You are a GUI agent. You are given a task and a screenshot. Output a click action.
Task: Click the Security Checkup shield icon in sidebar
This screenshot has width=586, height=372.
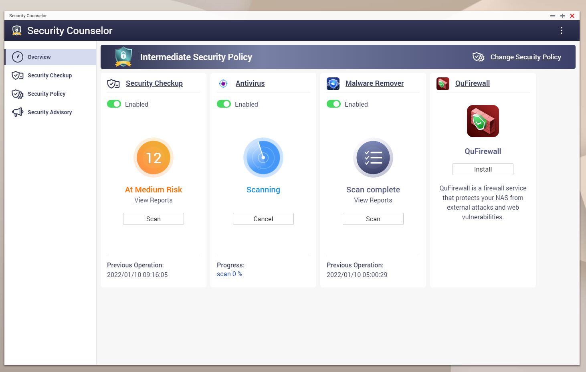click(x=17, y=75)
